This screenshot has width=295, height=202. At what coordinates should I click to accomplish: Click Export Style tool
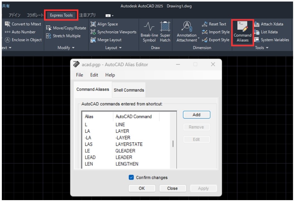[216, 40]
